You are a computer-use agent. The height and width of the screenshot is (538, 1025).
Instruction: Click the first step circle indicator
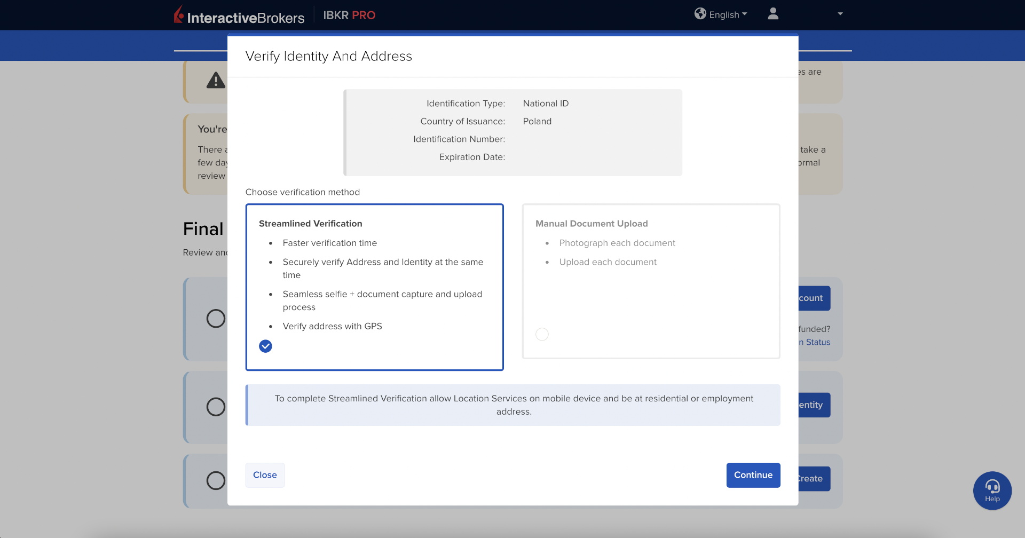tap(216, 319)
